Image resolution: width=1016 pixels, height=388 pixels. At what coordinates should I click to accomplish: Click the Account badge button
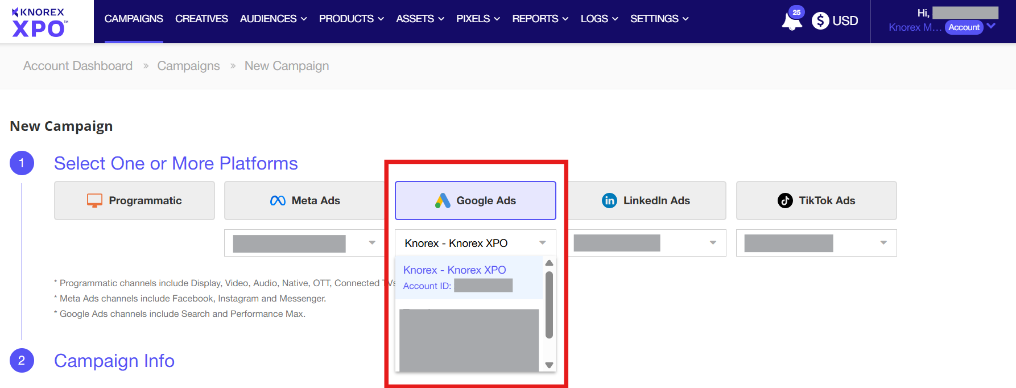[964, 27]
